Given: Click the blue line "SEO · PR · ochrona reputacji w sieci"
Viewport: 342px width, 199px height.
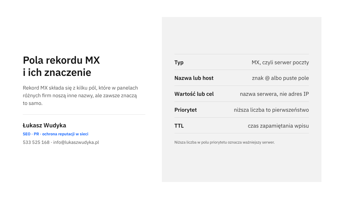Looking at the screenshot, I should pos(56,134).
